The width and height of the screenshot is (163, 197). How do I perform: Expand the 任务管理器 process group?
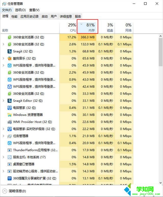(4, 136)
